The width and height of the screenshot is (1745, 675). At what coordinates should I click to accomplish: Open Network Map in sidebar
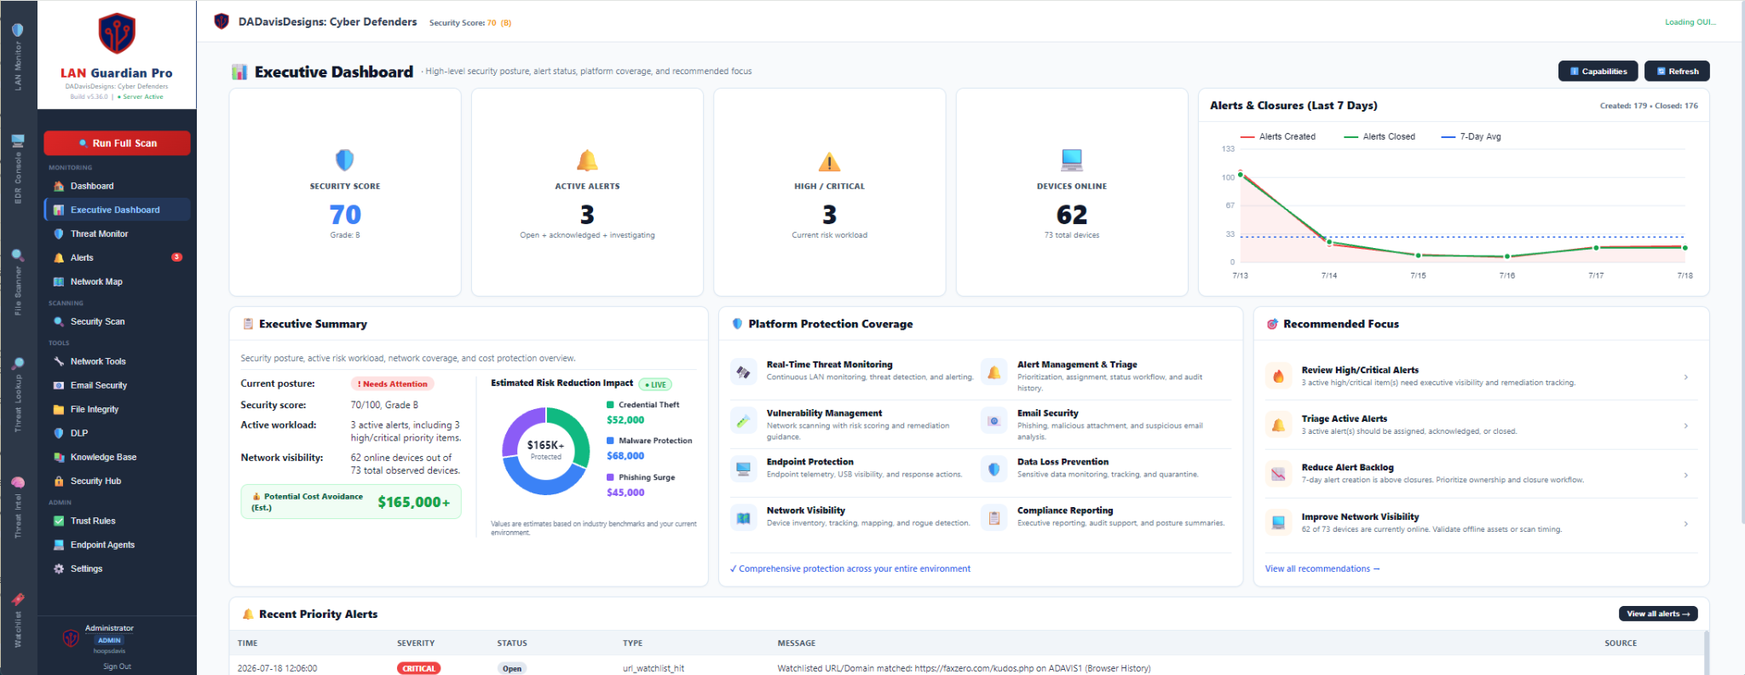[117, 281]
